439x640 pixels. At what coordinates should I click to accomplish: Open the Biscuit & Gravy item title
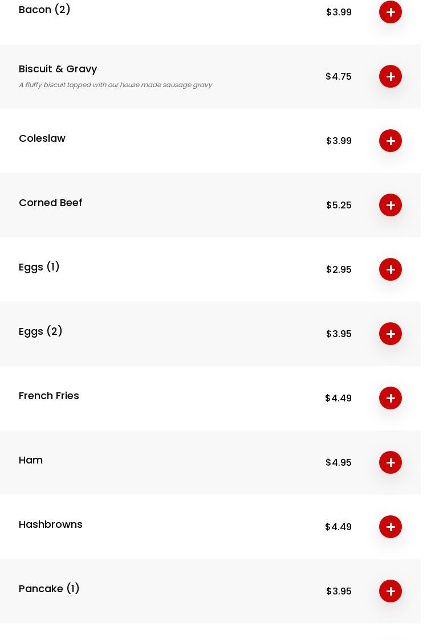point(58,69)
